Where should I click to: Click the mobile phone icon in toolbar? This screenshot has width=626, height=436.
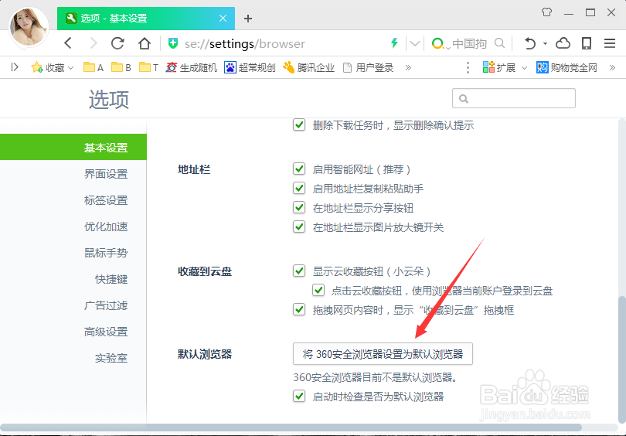(x=587, y=43)
